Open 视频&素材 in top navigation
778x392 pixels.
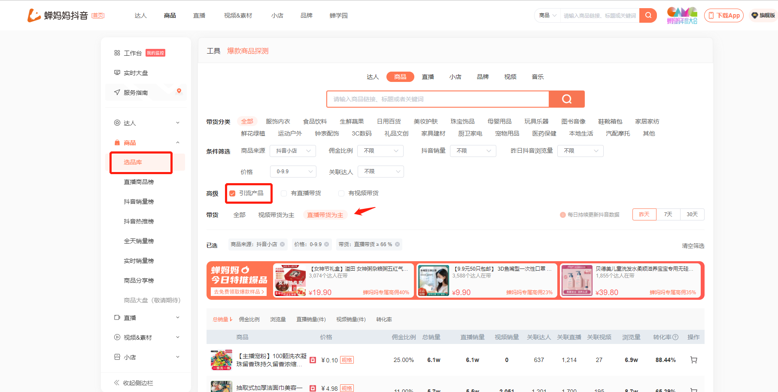point(238,15)
